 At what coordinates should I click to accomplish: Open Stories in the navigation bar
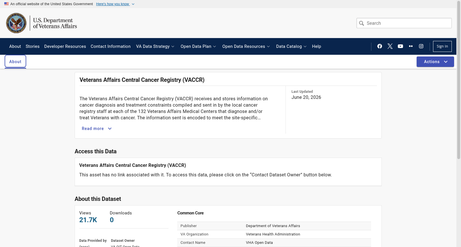click(x=33, y=46)
